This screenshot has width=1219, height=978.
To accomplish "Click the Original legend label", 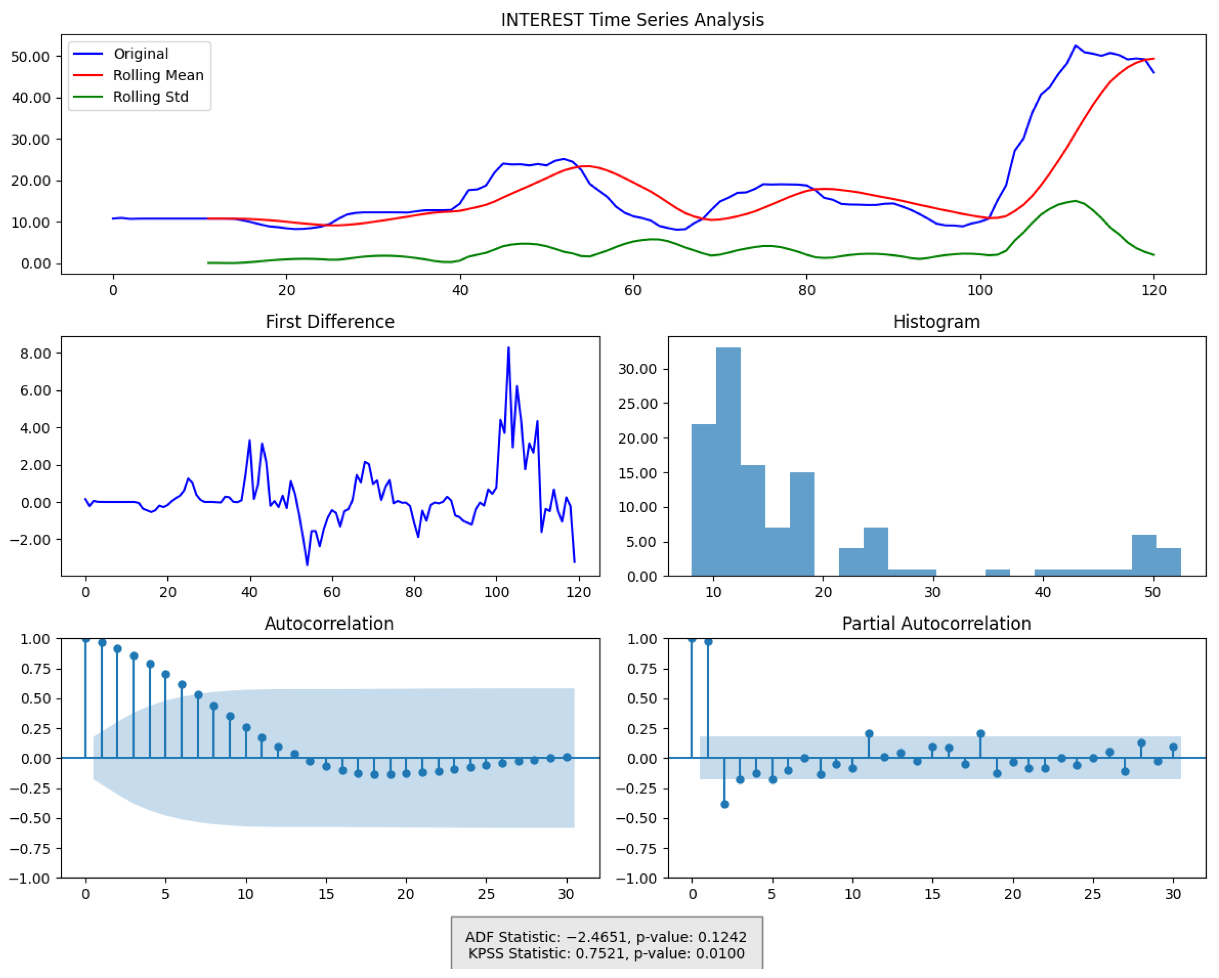I will coord(141,54).
